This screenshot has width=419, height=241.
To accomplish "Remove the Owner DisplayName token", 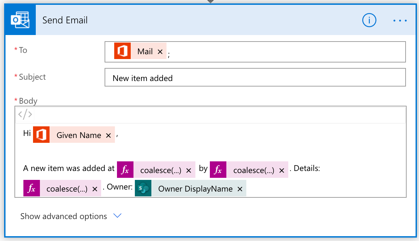I will [240, 188].
